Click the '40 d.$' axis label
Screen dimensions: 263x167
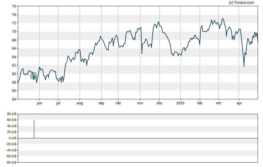coord(12,126)
